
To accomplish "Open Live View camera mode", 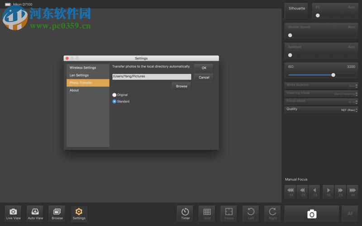I will point(13,213).
